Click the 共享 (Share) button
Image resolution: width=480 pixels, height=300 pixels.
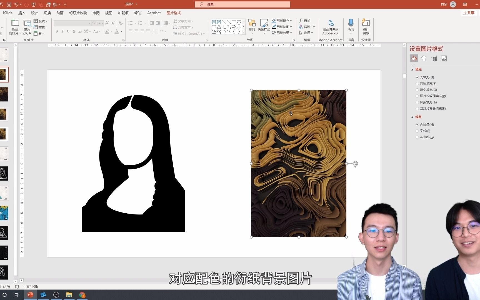coord(469,13)
